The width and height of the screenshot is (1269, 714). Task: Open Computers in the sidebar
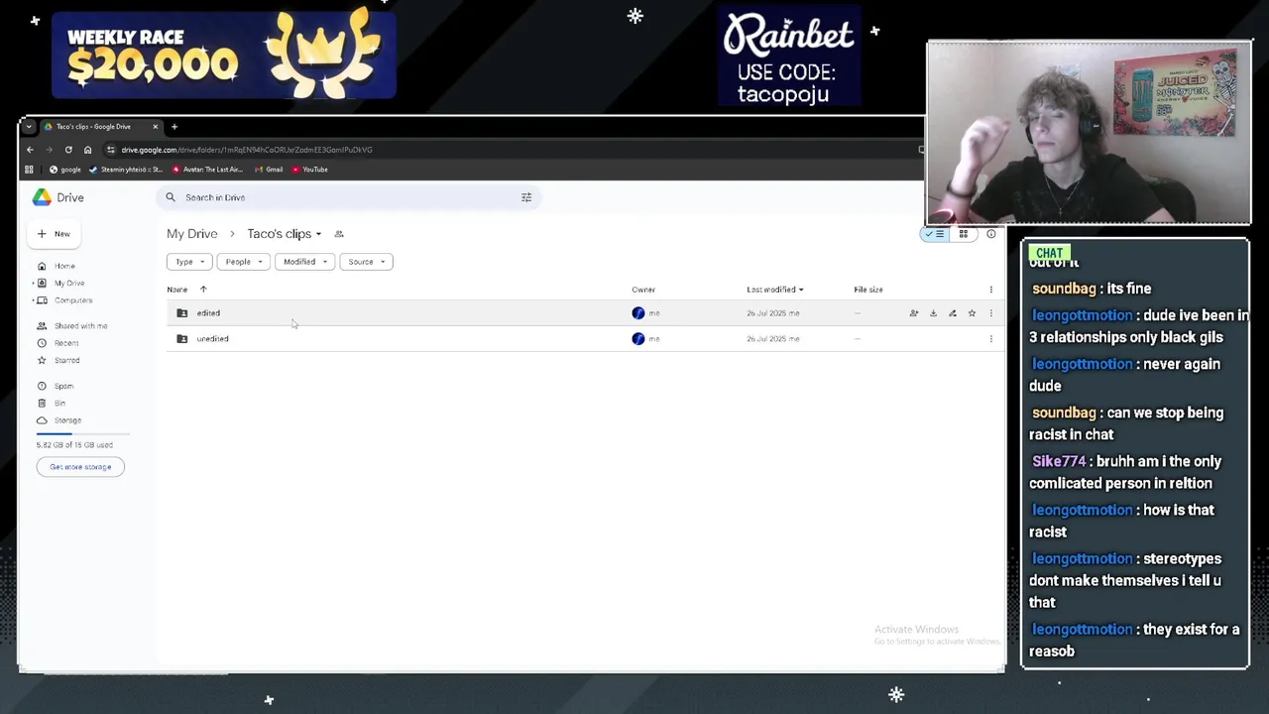coord(73,299)
